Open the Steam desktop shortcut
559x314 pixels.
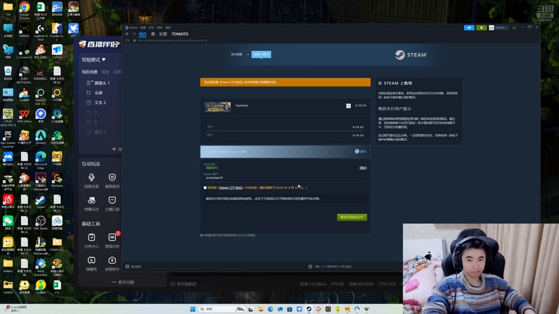(41, 202)
